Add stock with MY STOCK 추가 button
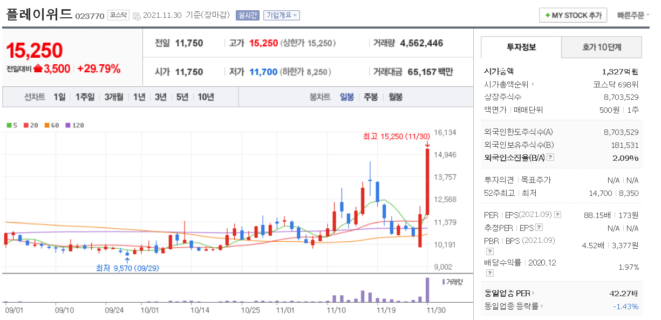Screen dimensions: 661x320 tap(573, 15)
